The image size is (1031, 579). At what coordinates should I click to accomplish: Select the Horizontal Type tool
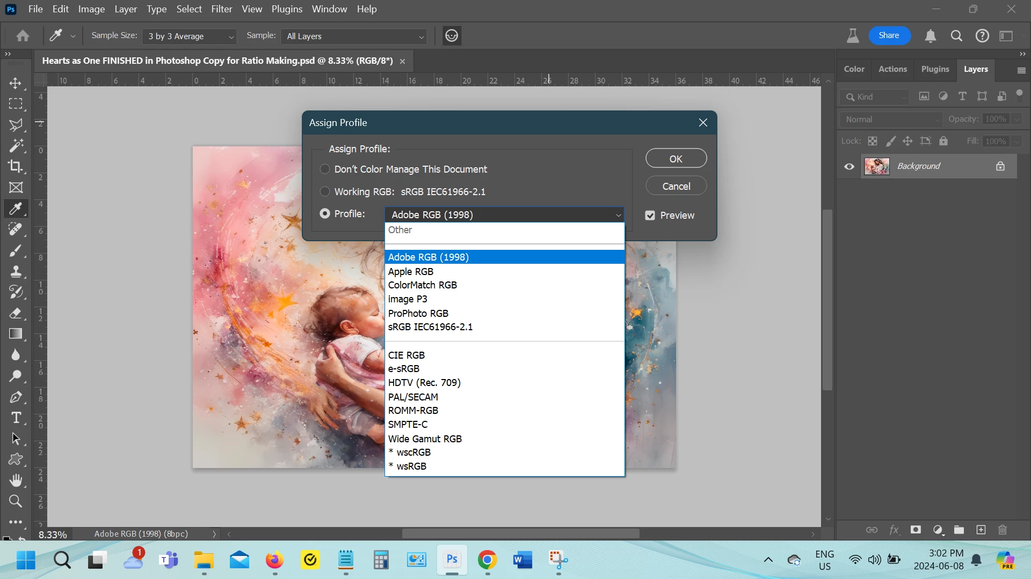click(16, 418)
